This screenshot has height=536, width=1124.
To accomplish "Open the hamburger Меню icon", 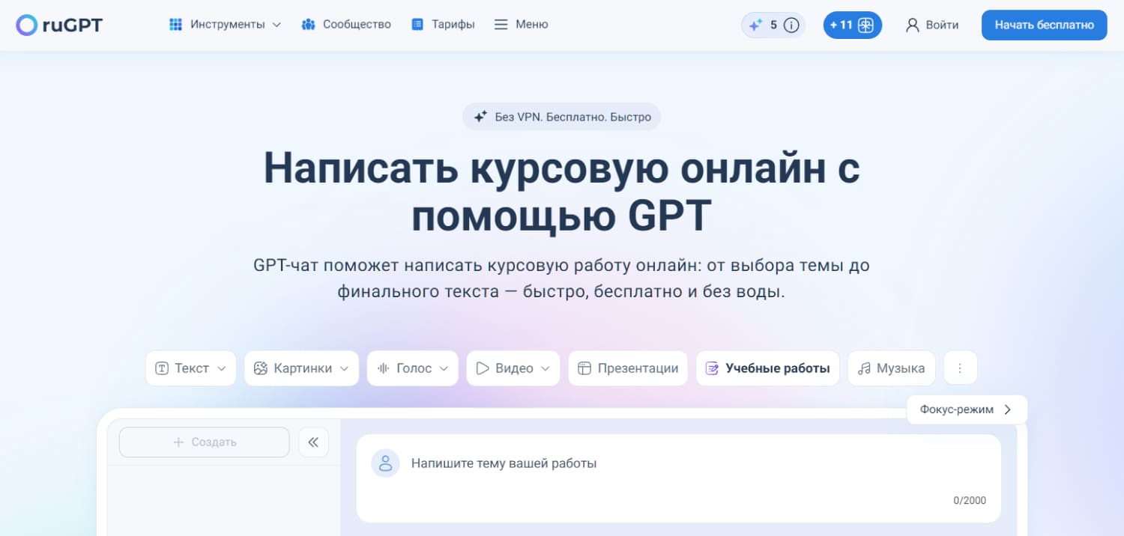I will tap(501, 25).
